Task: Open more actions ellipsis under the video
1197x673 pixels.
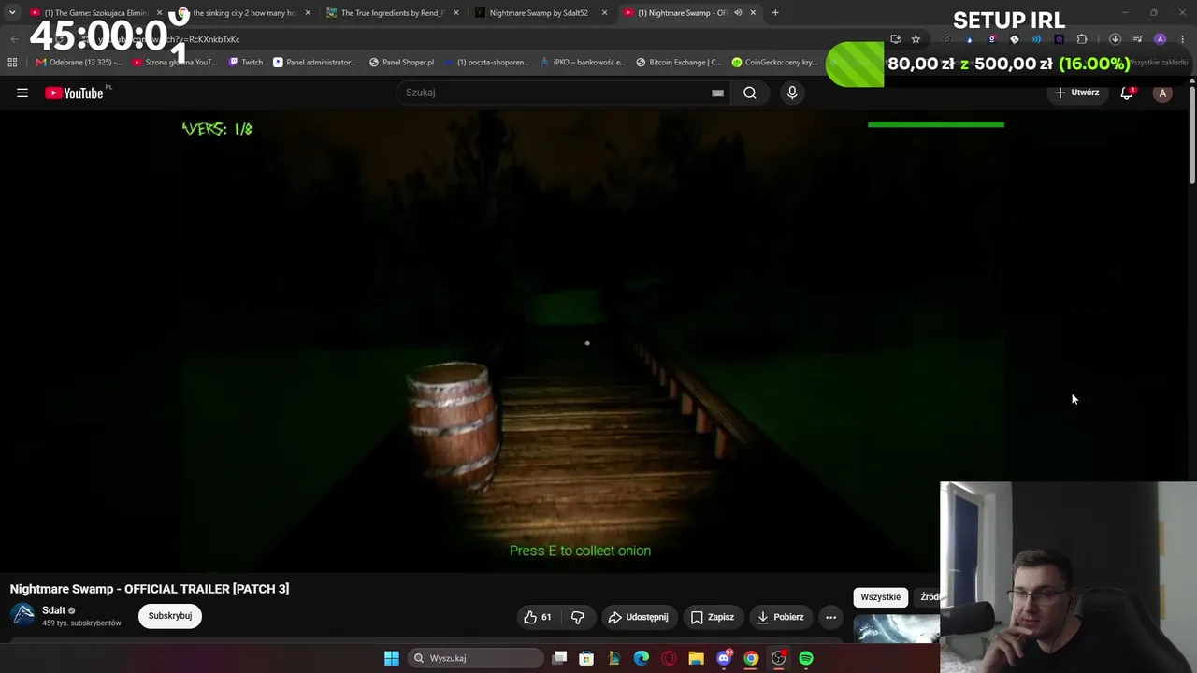Action: (830, 617)
